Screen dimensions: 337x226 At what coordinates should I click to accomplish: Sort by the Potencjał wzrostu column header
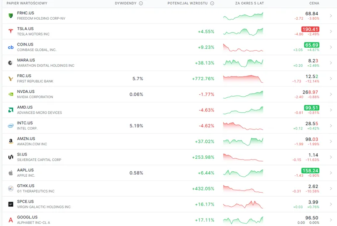click(x=188, y=3)
